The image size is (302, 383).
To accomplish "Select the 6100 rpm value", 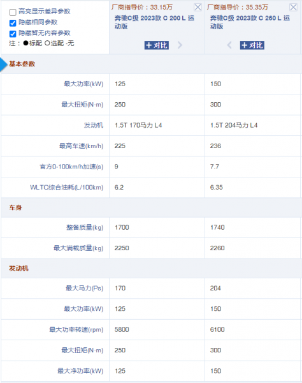I will click(x=217, y=329).
